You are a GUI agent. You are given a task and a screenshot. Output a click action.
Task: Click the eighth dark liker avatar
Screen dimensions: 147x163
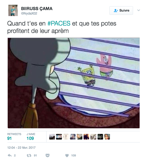coord(100,137)
